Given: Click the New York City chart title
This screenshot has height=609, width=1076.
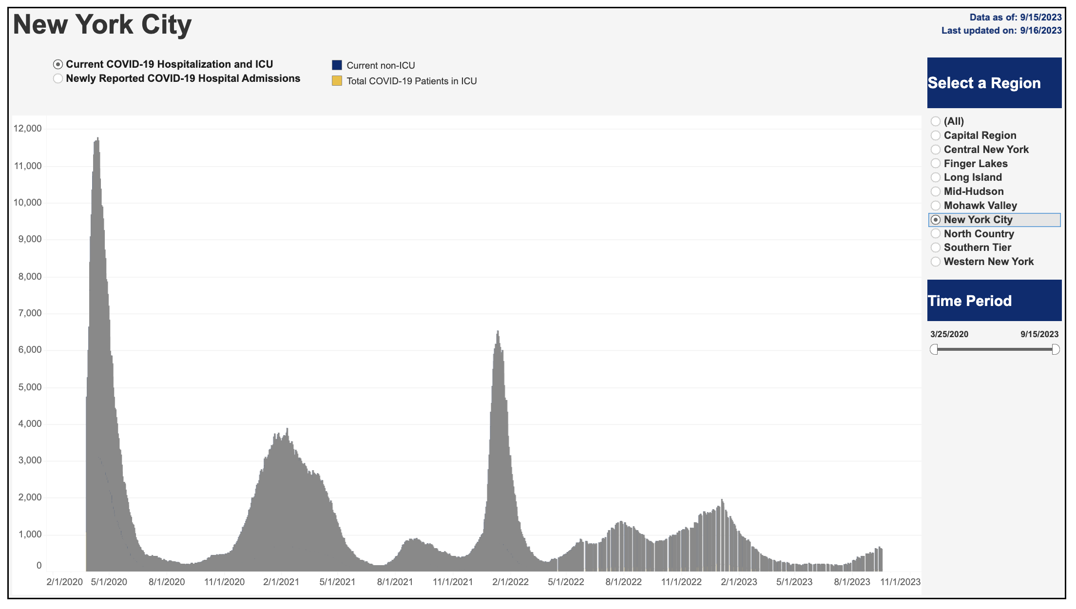Looking at the screenshot, I should click(102, 24).
